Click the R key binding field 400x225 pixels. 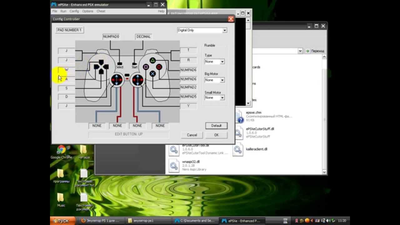[188, 60]
